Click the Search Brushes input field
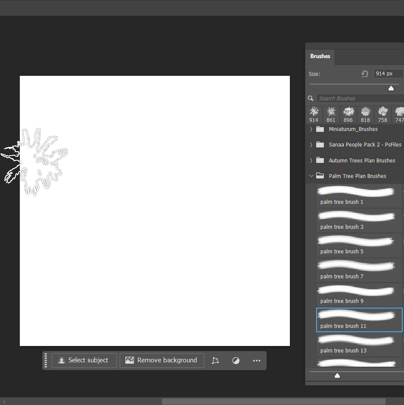 pos(360,98)
